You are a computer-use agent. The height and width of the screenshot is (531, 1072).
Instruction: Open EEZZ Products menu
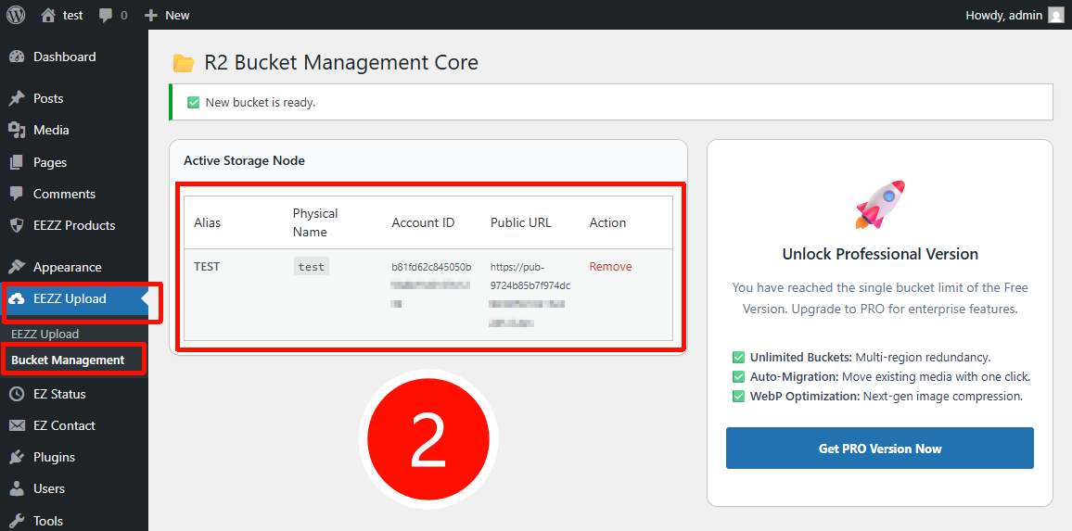[74, 225]
